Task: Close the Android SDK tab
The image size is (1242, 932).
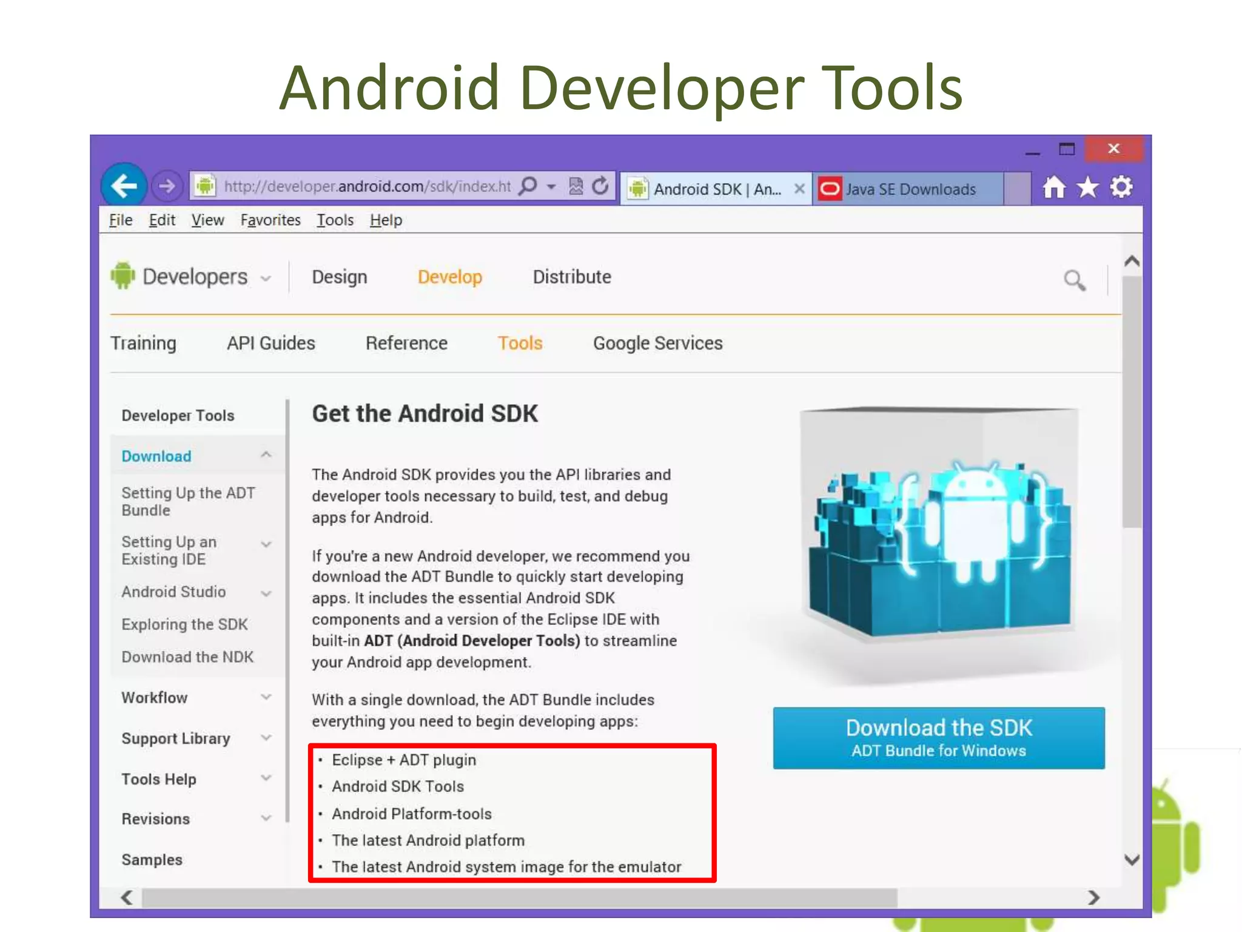Action: 799,189
